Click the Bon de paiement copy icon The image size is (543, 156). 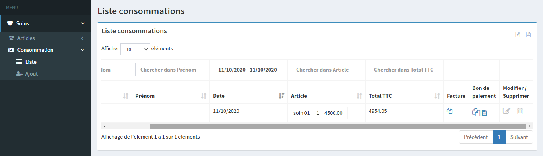pyautogui.click(x=476, y=112)
